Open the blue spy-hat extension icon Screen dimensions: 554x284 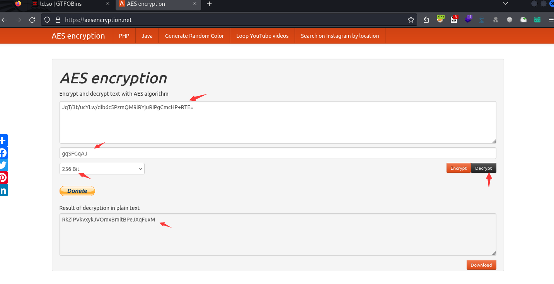pyautogui.click(x=482, y=20)
